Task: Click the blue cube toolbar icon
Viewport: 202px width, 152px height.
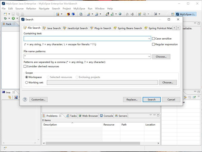Action: click(x=73, y=14)
